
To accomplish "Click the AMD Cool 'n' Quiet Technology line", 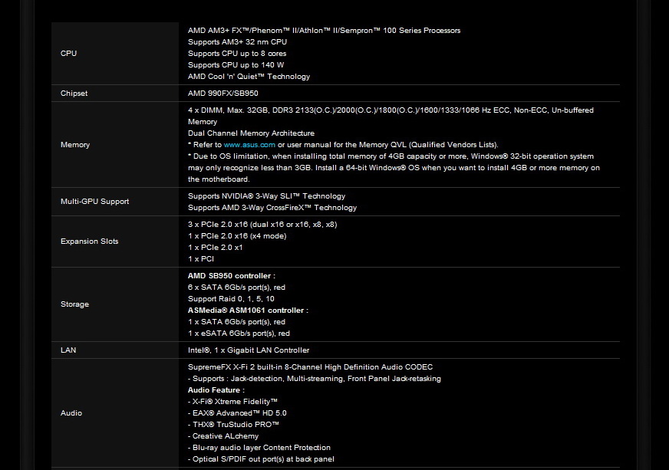I will pyautogui.click(x=249, y=77).
